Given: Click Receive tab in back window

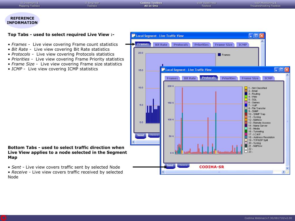Looking at the screenshot, I should pos(154,135).
